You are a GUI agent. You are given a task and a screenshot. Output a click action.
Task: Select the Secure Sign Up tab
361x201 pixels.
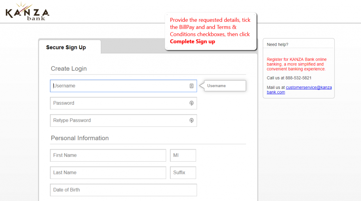tap(66, 47)
